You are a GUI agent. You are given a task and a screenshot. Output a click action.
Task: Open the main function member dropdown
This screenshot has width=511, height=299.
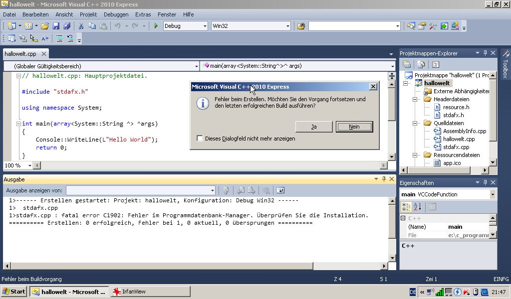click(x=392, y=66)
